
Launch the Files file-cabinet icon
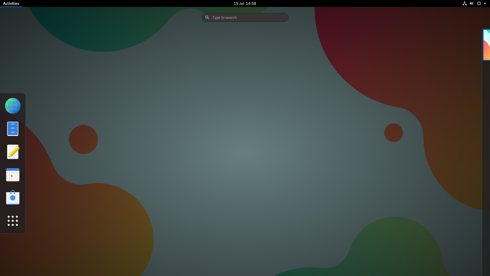pos(13,129)
